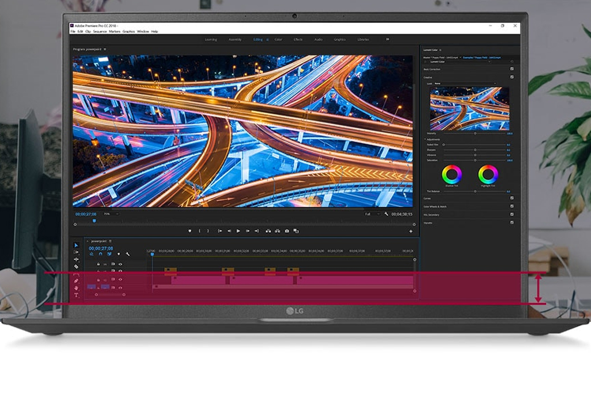Switch to Audio workspace tab

(x=319, y=40)
